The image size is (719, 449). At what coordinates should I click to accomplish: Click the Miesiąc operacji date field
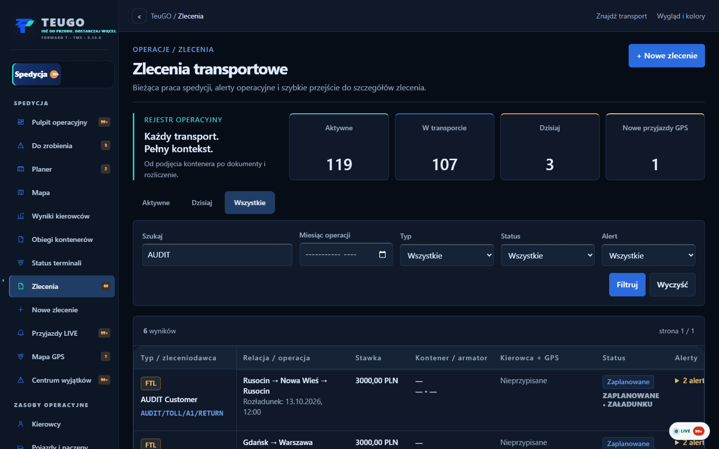click(346, 254)
